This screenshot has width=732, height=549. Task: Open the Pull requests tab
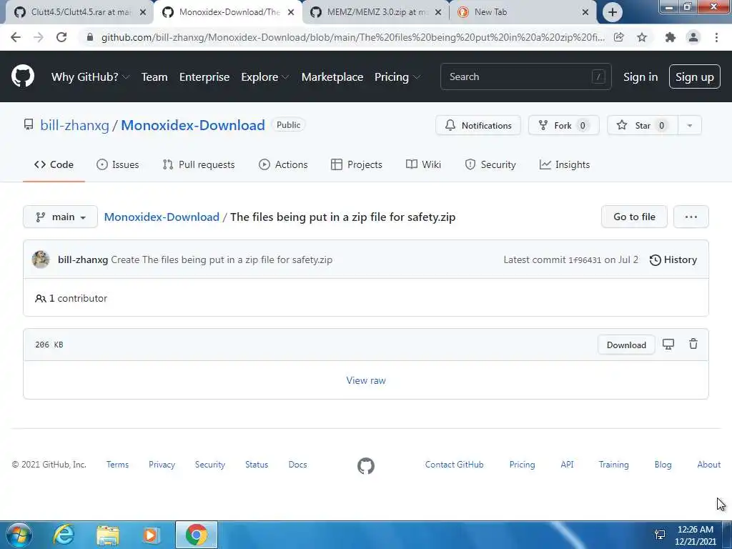pos(199,165)
